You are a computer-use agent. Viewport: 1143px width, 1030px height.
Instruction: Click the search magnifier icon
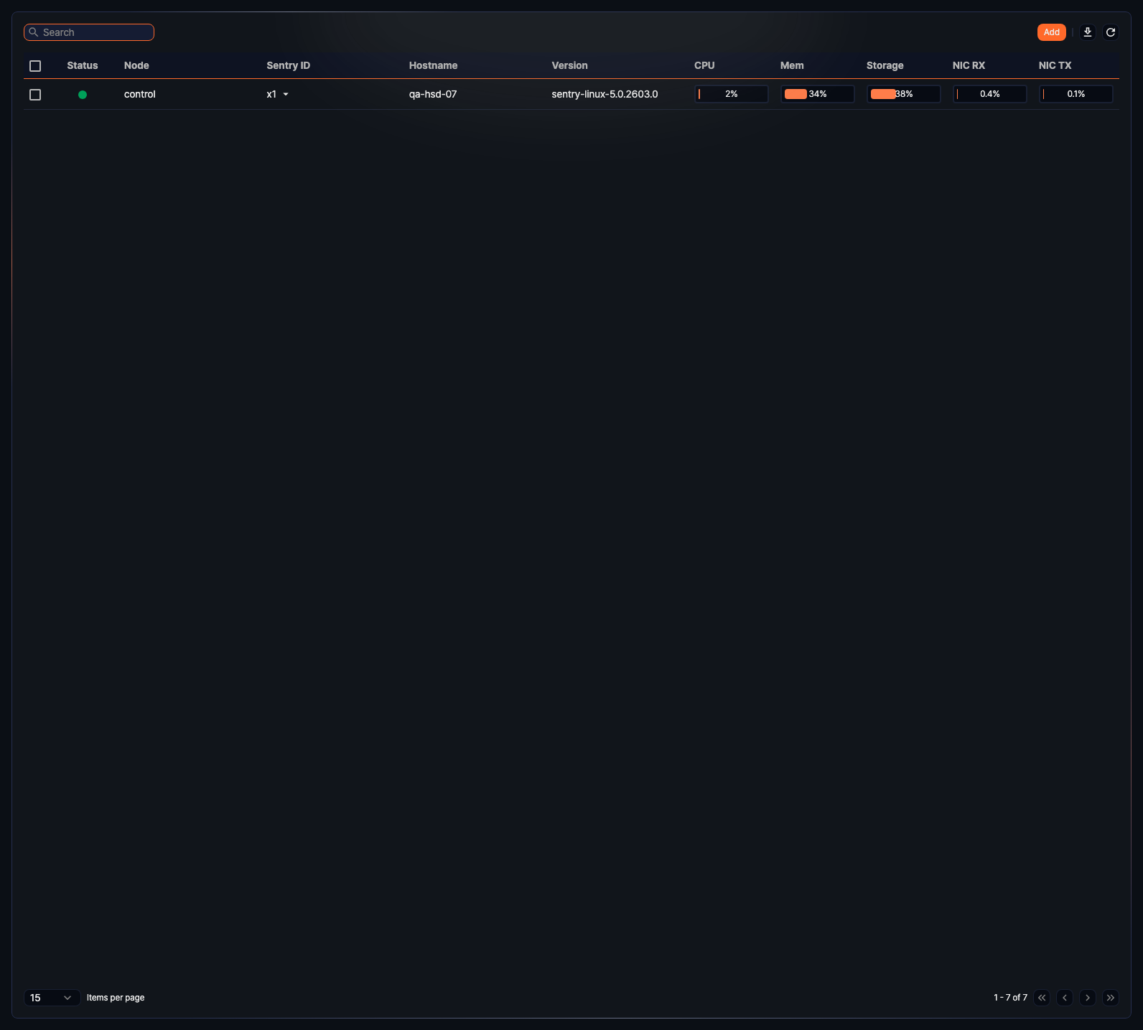point(34,32)
